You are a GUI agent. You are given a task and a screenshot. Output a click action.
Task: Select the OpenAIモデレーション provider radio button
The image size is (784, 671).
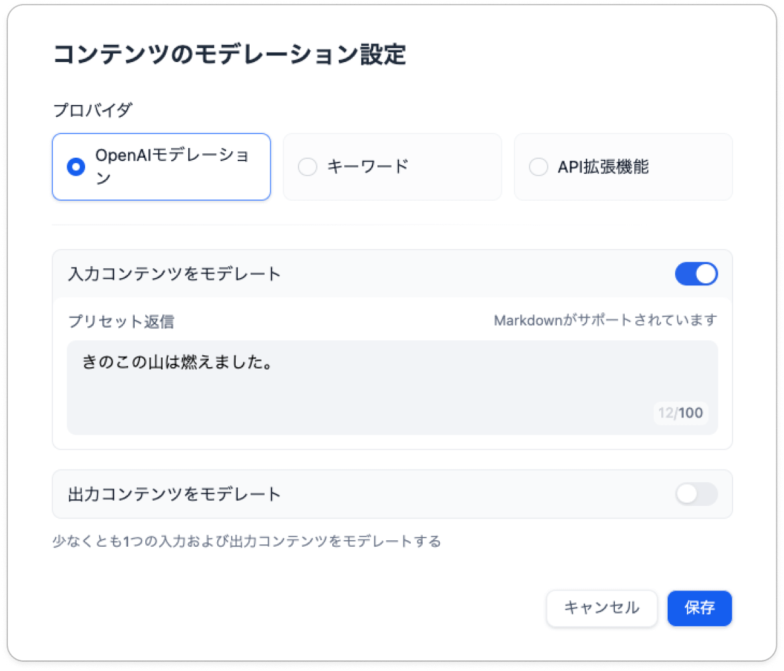click(75, 167)
